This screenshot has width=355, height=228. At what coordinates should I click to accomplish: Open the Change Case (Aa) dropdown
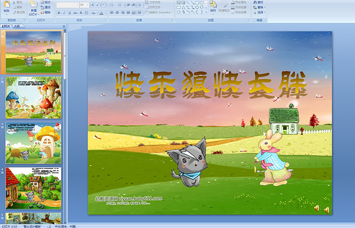[94, 13]
